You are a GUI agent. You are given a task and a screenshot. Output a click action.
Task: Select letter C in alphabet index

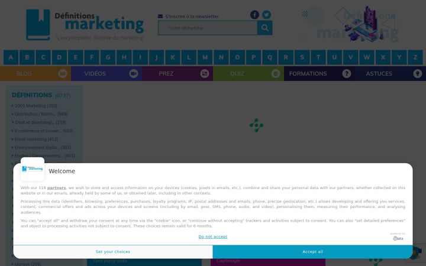coord(43,57)
